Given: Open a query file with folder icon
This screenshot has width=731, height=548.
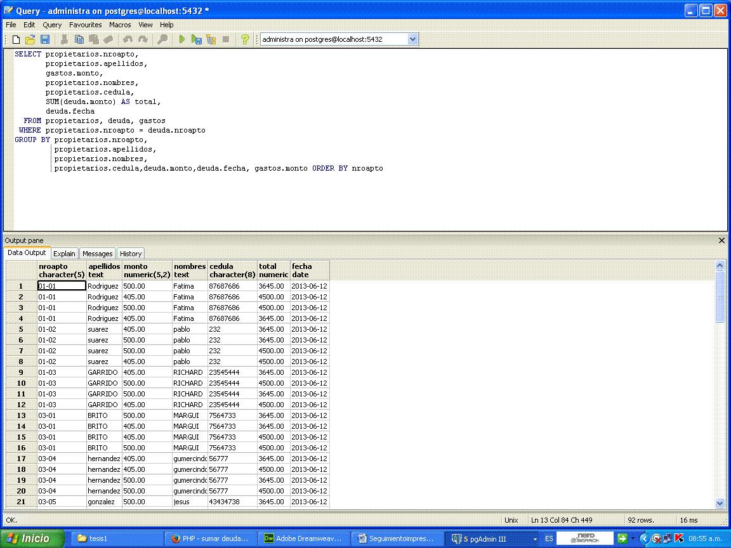Looking at the screenshot, I should tap(30, 39).
